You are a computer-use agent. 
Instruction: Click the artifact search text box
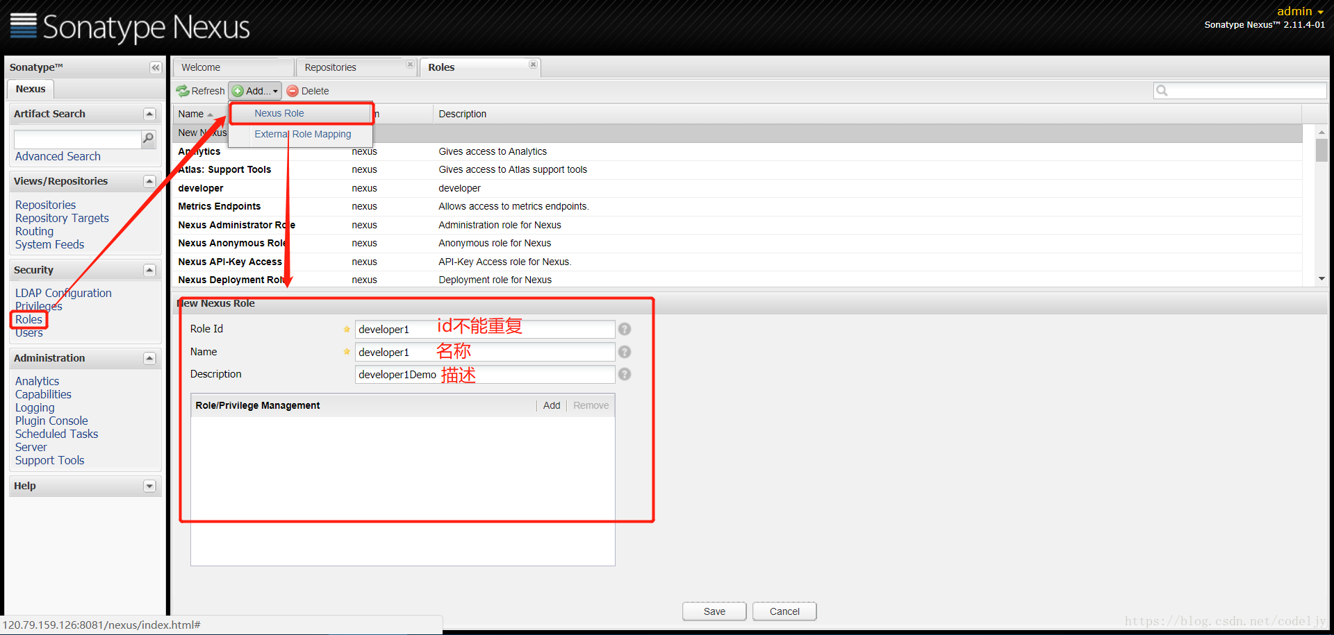(77, 139)
